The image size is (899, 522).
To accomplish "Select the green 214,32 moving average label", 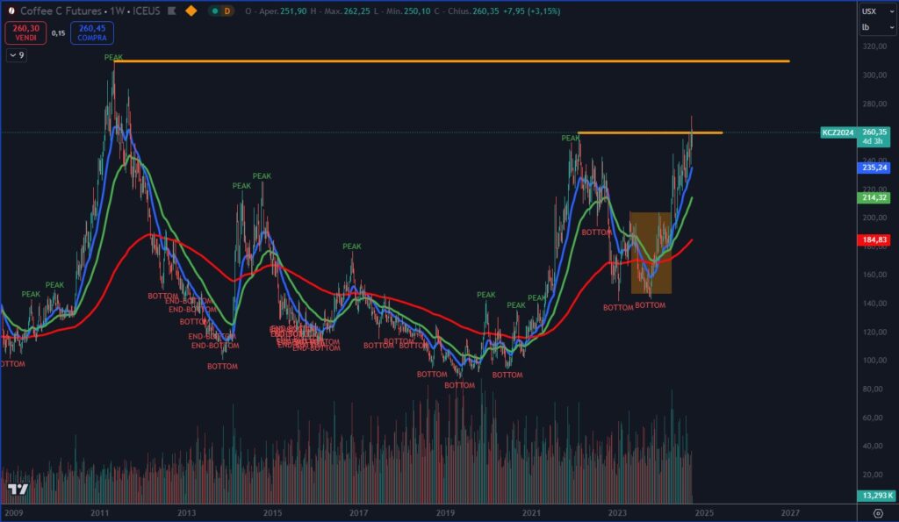I will coord(876,197).
